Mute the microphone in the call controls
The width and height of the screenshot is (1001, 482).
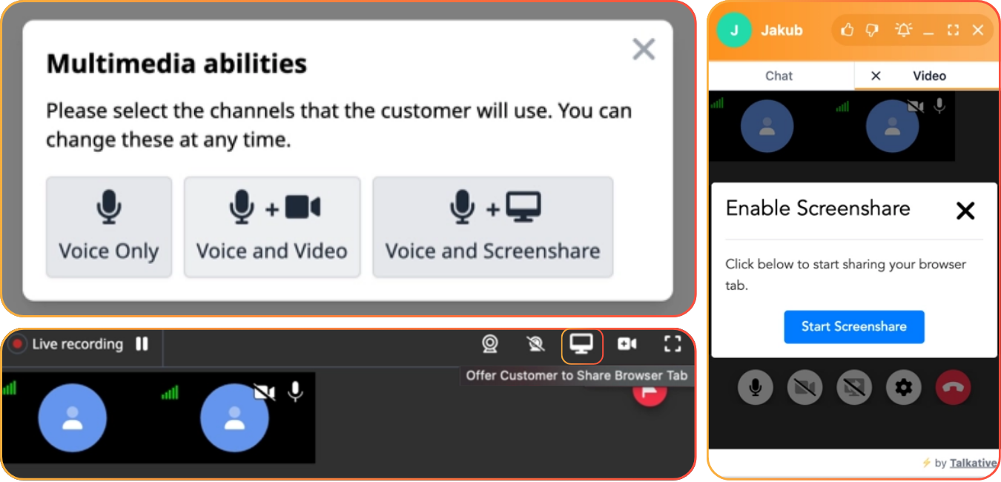click(x=756, y=387)
